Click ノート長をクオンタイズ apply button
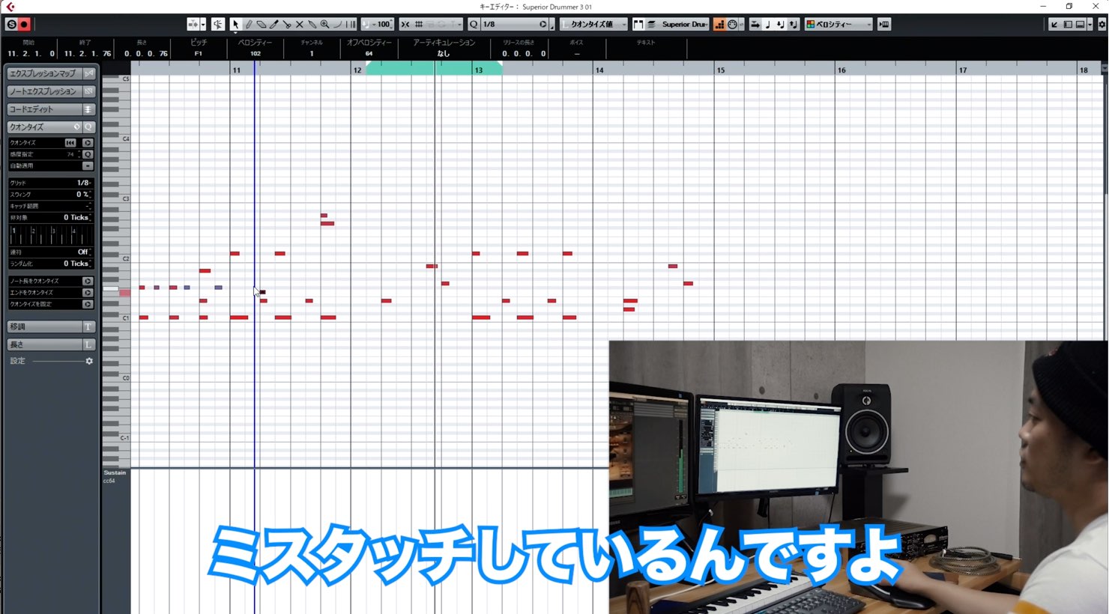This screenshot has width=1109, height=614. [x=88, y=281]
